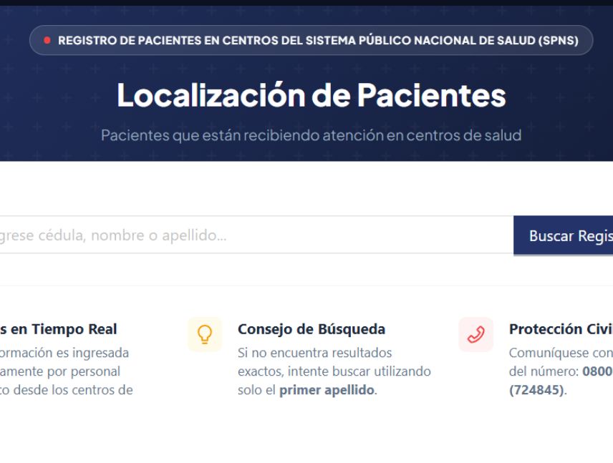The height and width of the screenshot is (463, 613).
Task: Click 'ormación es ingresada' text line
Action: [64, 353]
